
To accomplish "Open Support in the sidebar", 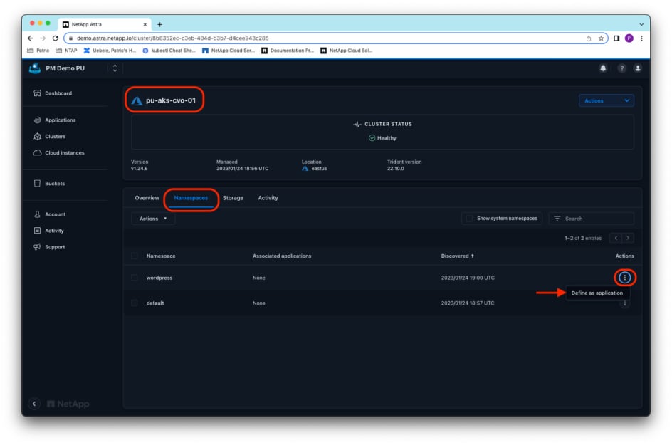I will coord(49,247).
